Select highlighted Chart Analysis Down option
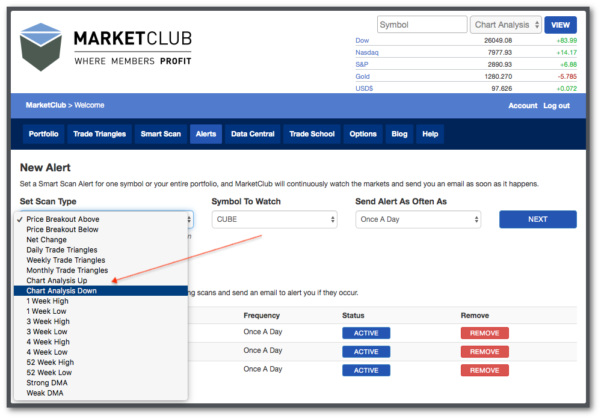 point(101,291)
